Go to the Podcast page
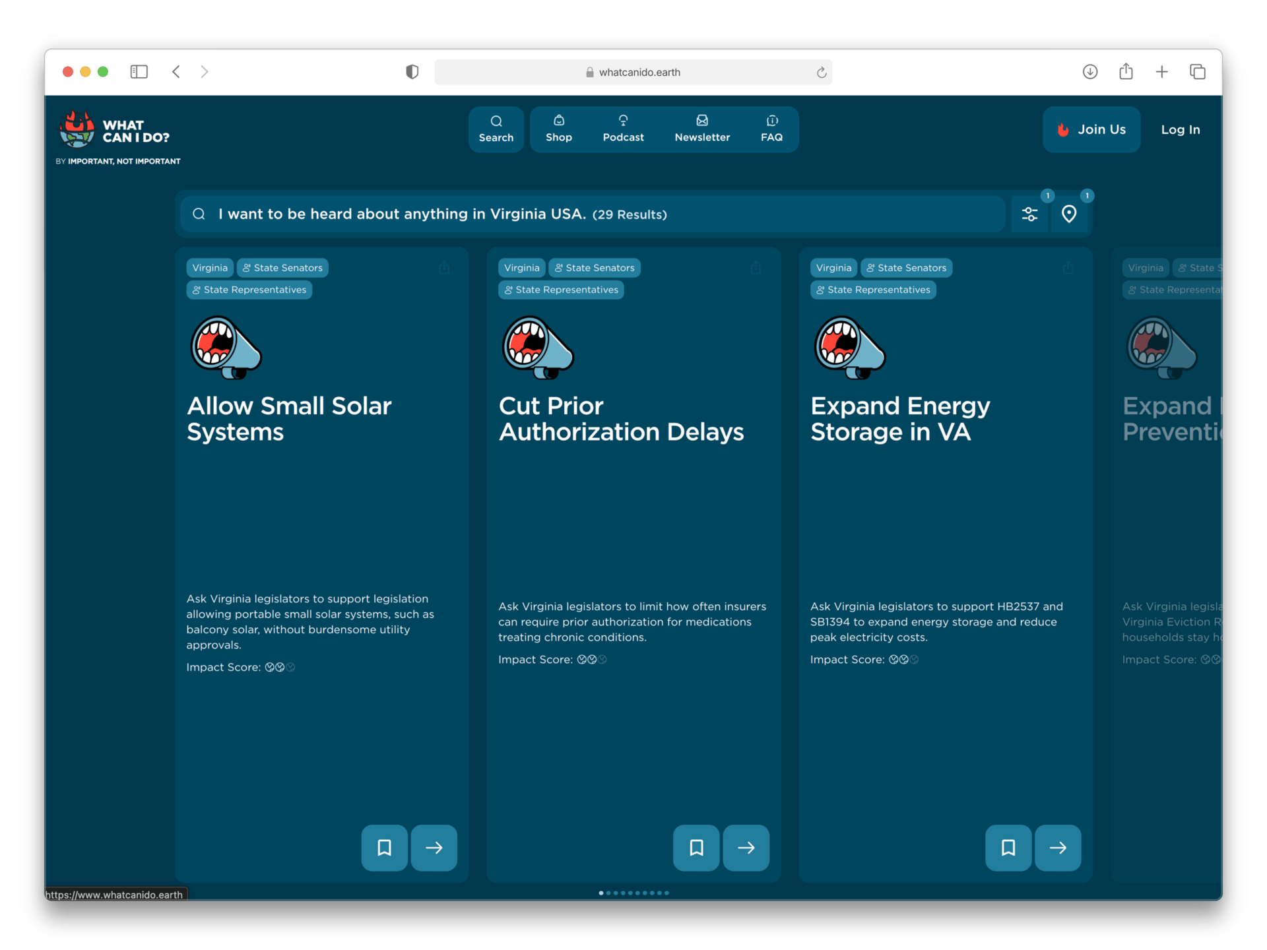This screenshot has height=950, width=1267. 623,129
